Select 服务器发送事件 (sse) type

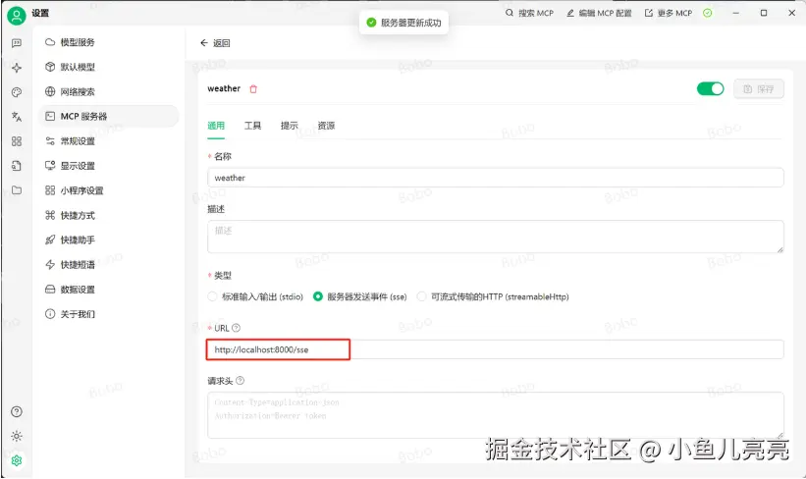tap(360, 297)
